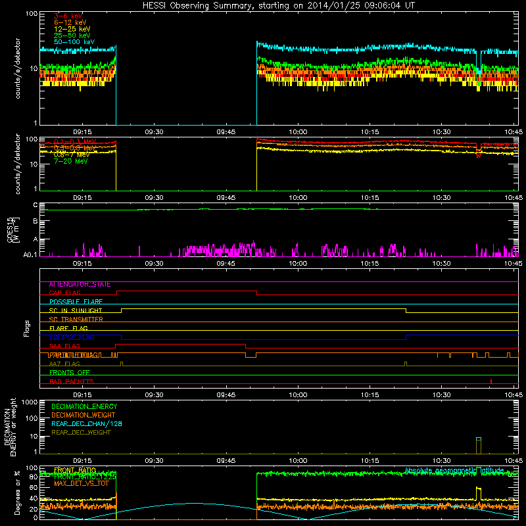Click the SC_IN_SUNLIGHT flag label
This screenshot has height=526, width=526.
(76, 310)
